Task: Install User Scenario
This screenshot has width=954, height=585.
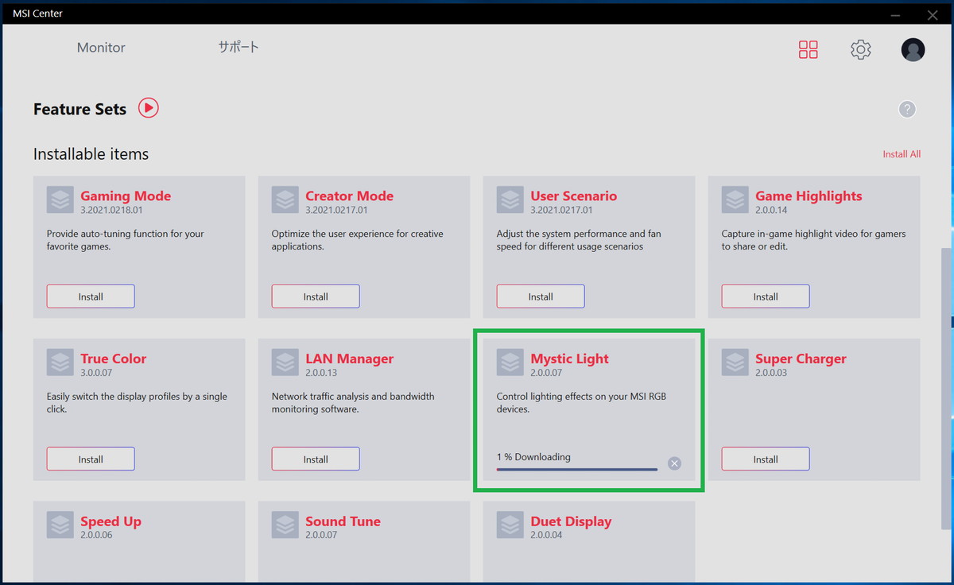Action: pos(541,296)
